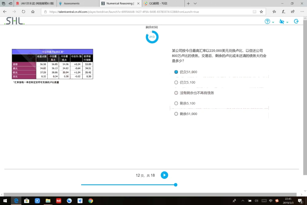Open File Explorer from the taskbar
Viewport: 307px width, 205px height.
(48, 201)
